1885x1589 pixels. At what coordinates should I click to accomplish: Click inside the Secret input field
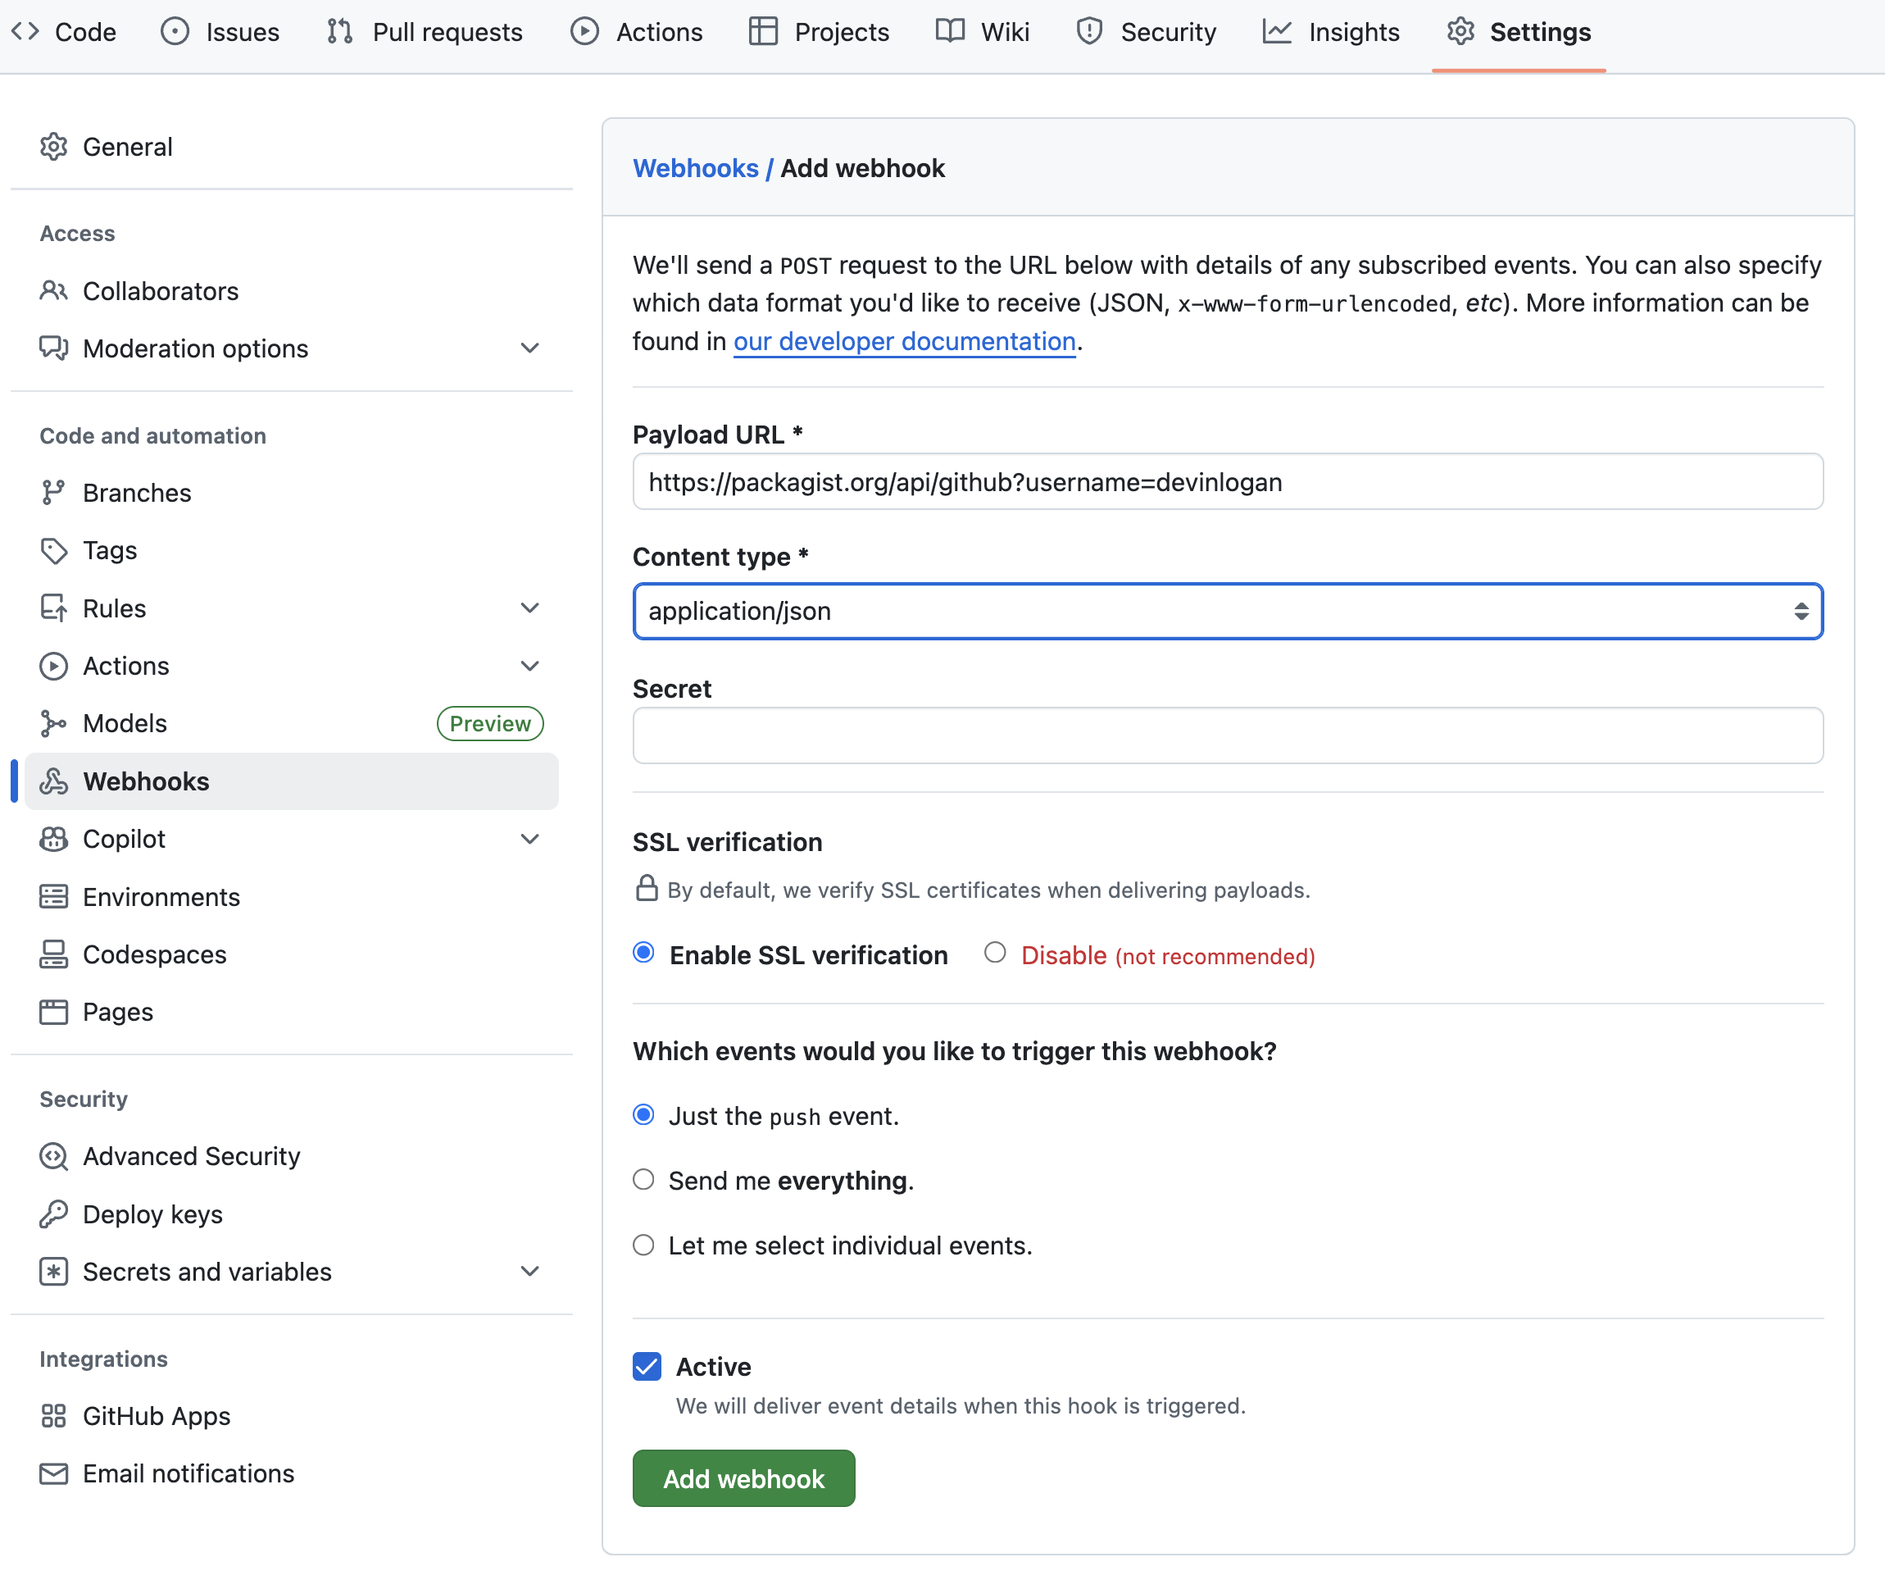coord(1227,735)
